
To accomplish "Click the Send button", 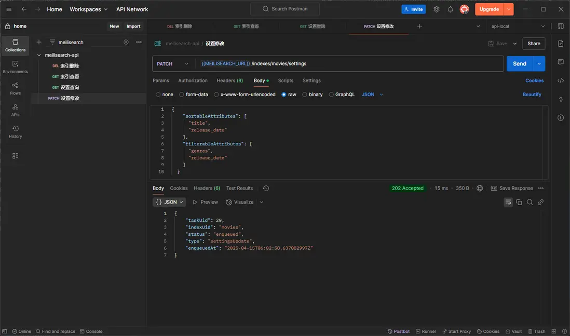I will point(519,64).
